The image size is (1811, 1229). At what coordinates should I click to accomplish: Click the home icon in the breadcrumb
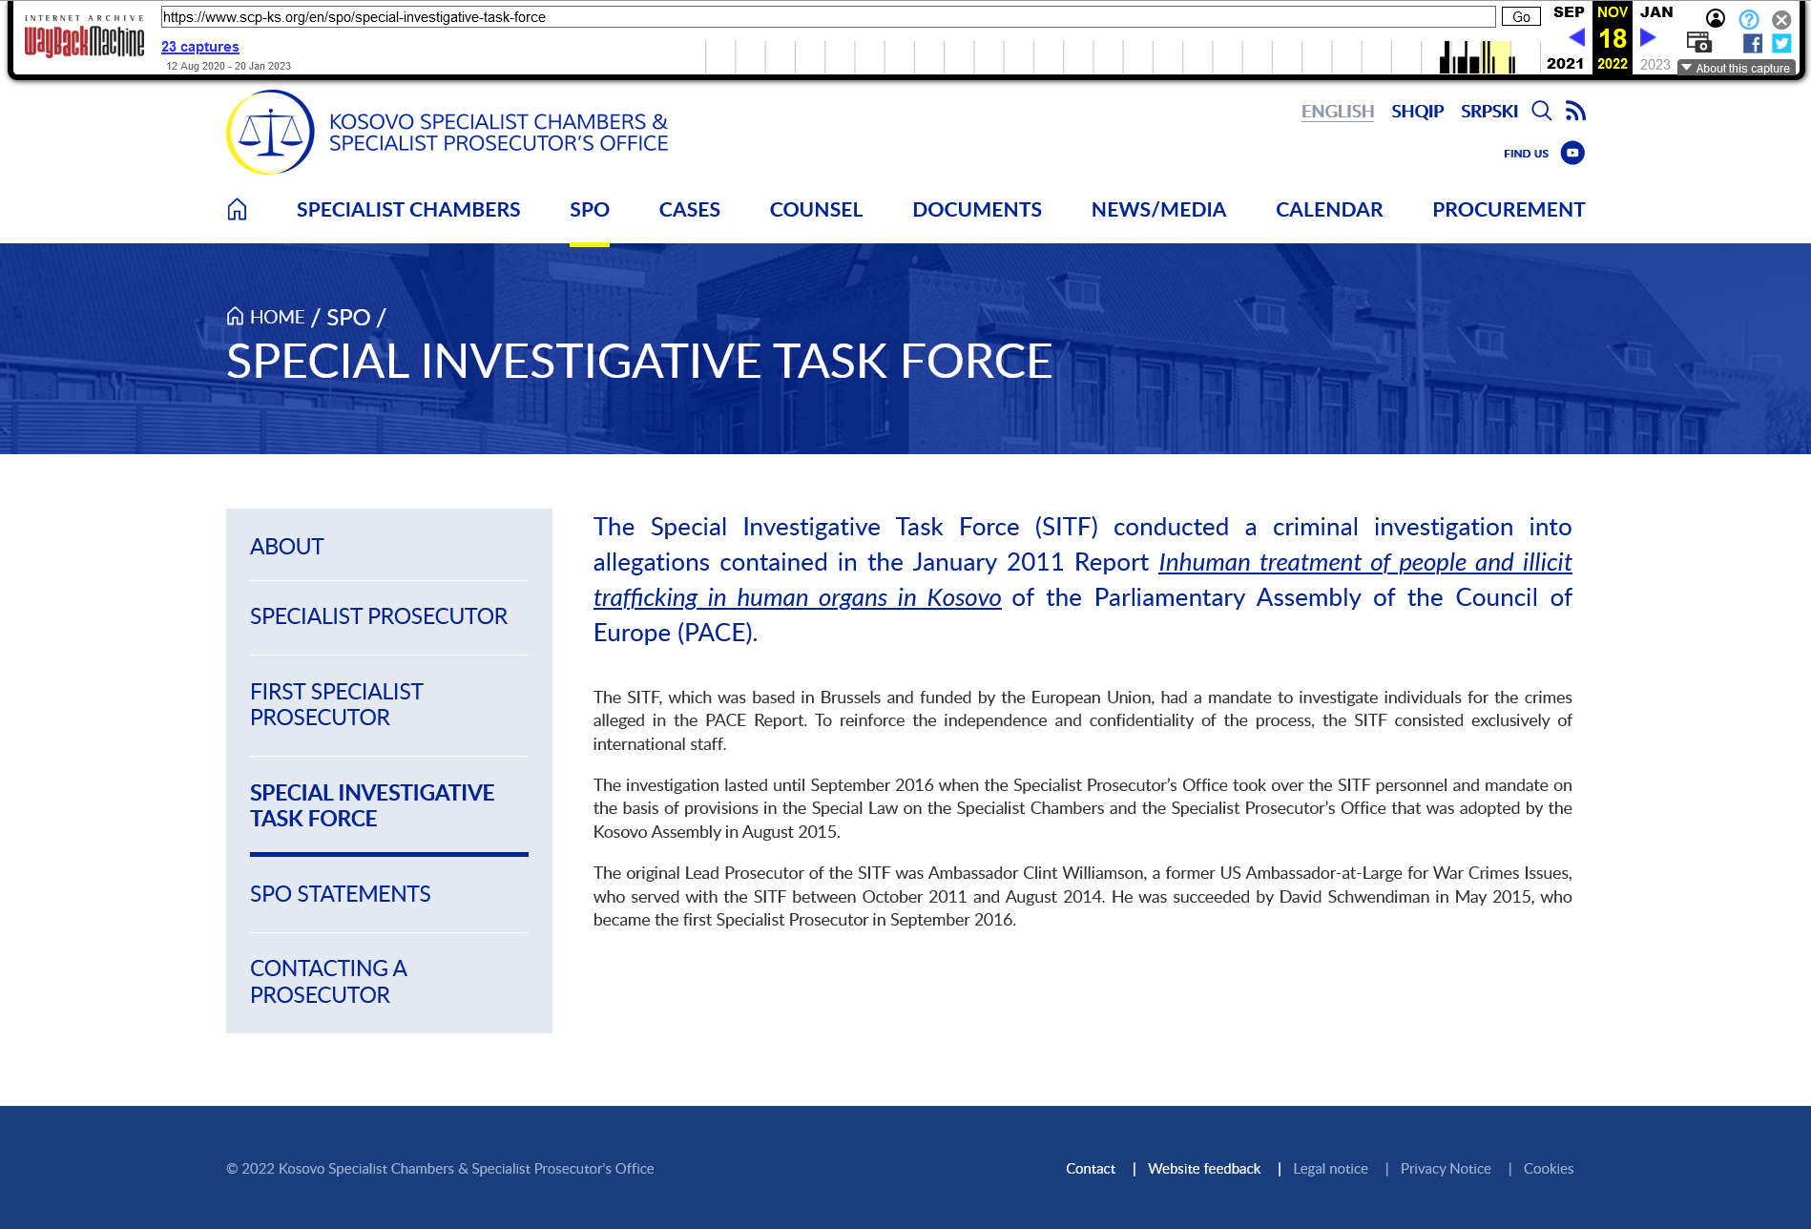point(235,316)
